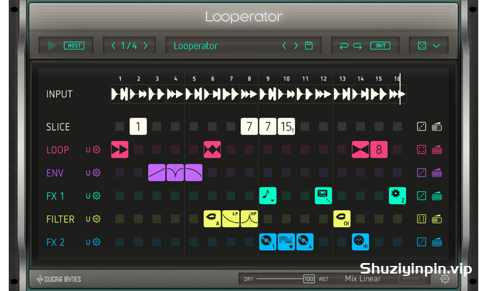Open global settings gear at bottom right

[445, 279]
